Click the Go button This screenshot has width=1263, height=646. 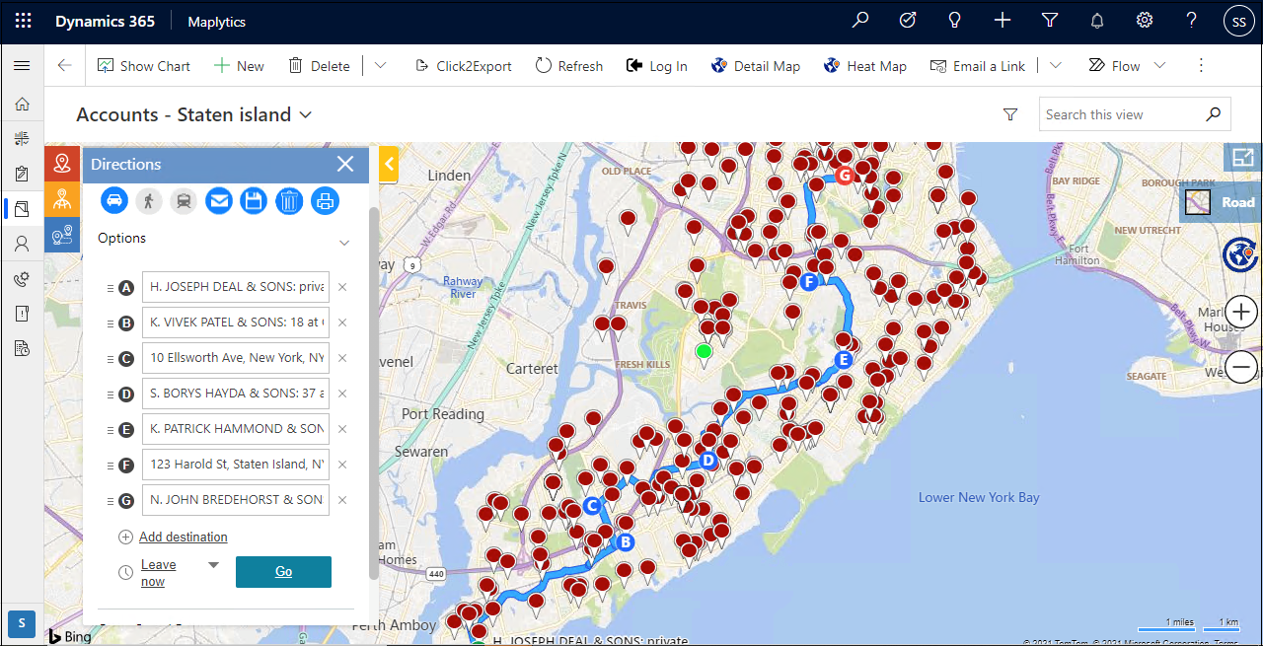coord(283,572)
